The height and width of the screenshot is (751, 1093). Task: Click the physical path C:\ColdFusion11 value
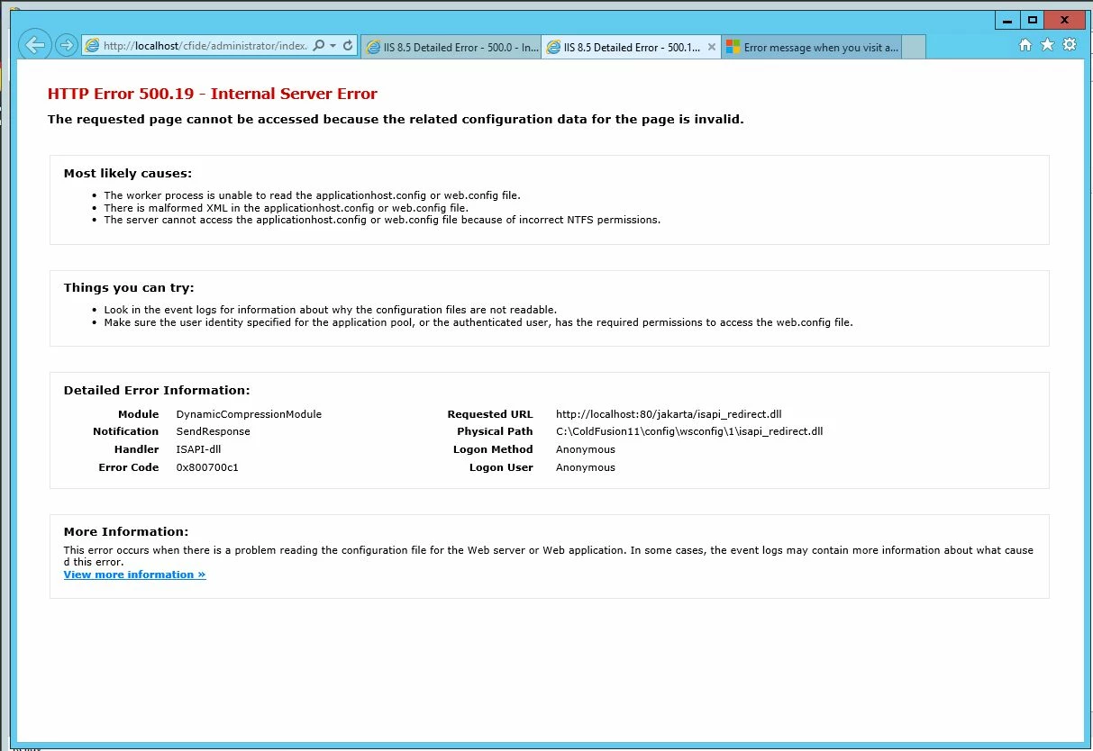[x=689, y=431]
